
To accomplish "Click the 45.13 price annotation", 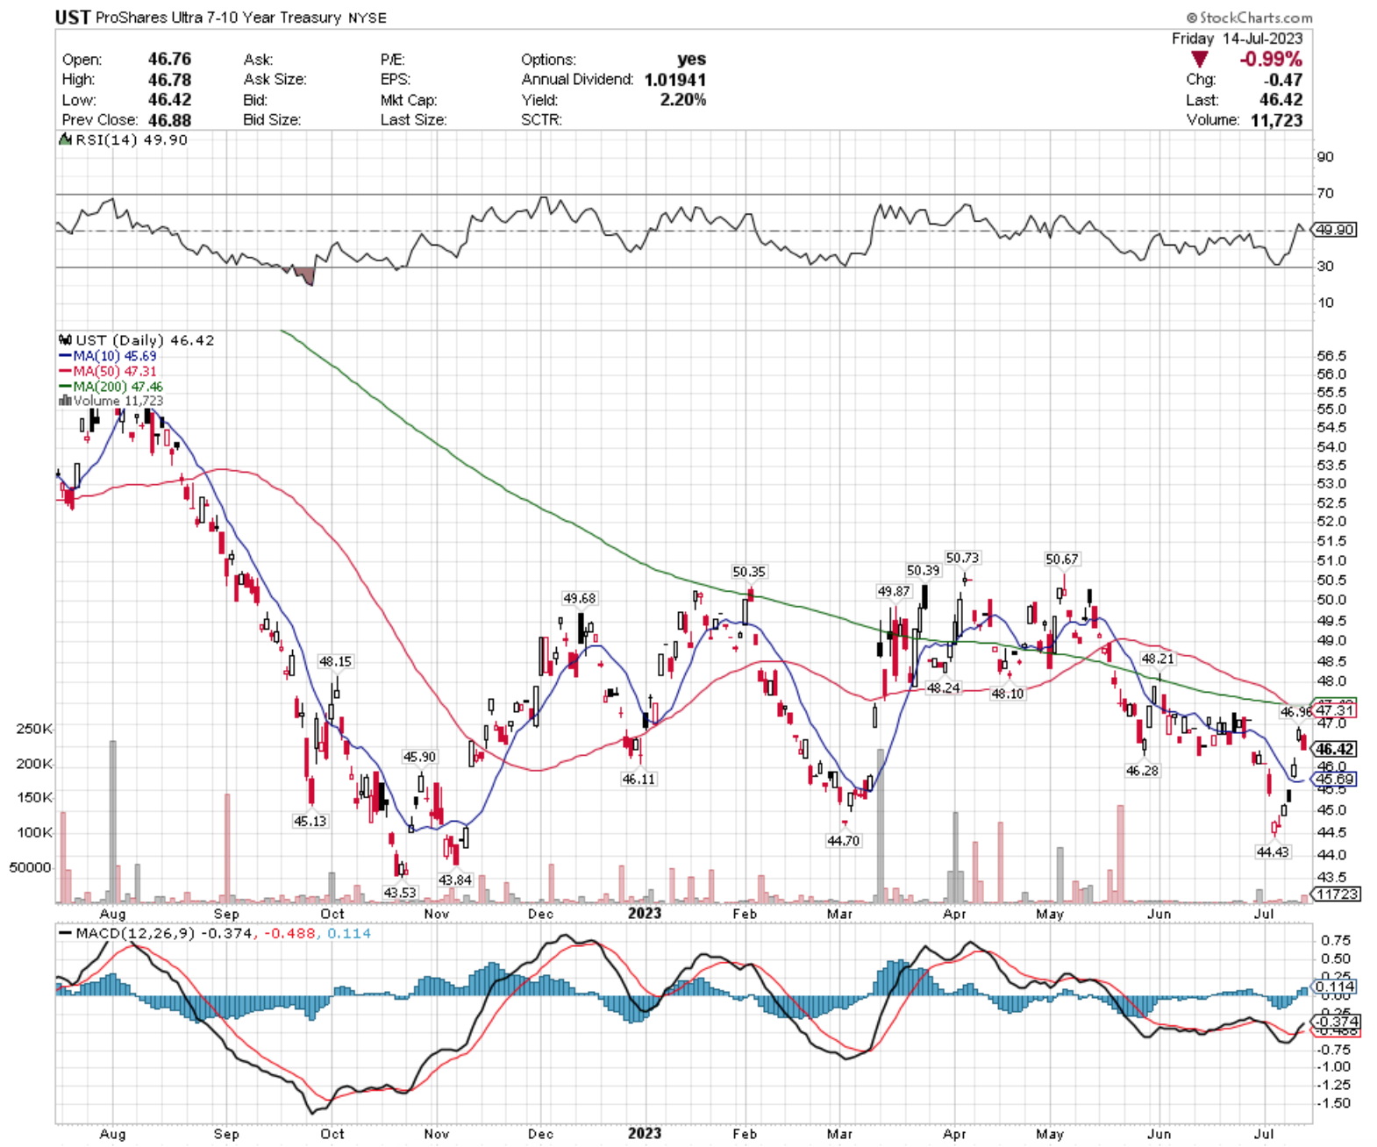I will coord(310,821).
